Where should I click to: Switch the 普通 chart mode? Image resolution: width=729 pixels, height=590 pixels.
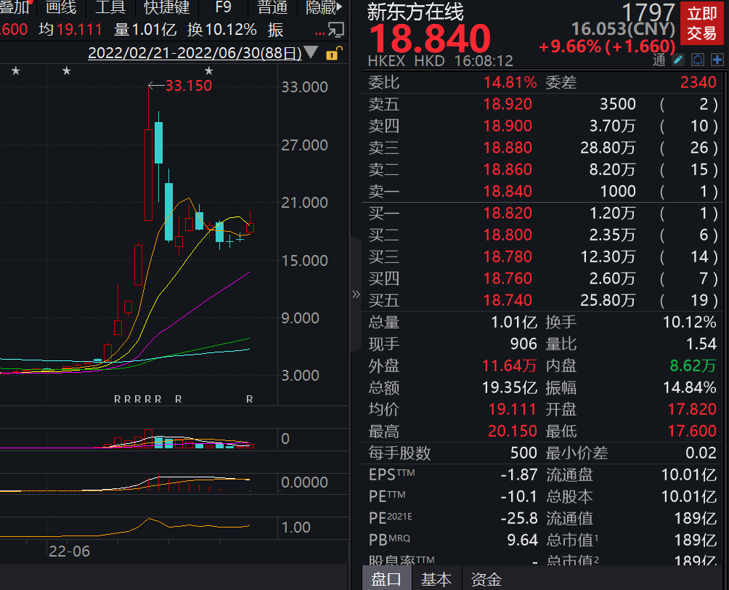pos(272,7)
